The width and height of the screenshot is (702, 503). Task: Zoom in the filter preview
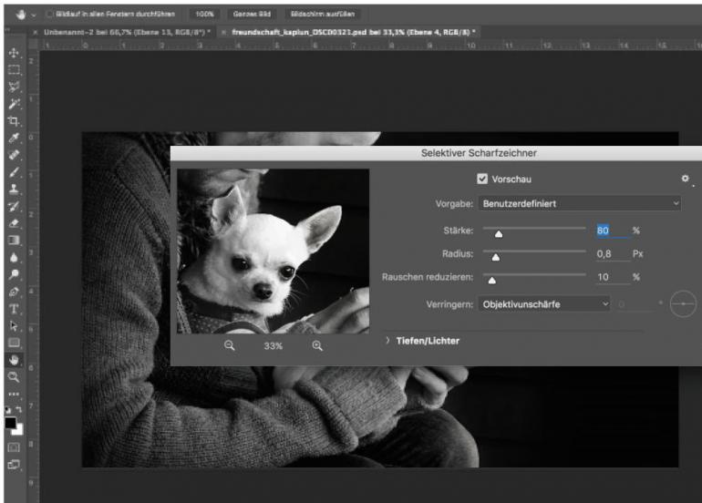[317, 345]
